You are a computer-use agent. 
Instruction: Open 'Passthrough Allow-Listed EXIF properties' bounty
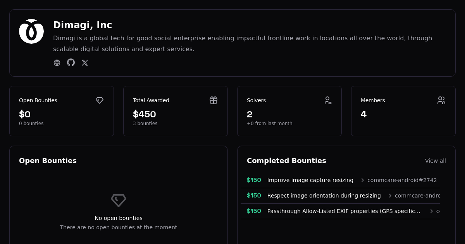pyautogui.click(x=343, y=211)
